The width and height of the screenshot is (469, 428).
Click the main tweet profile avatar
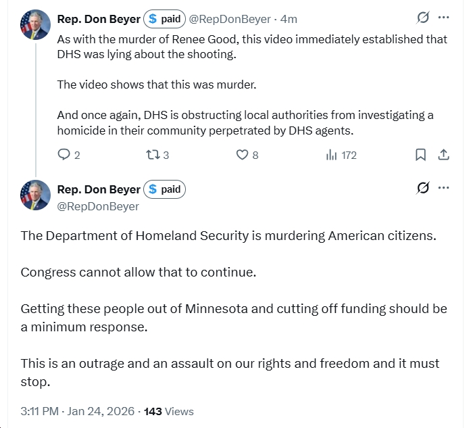(x=34, y=195)
